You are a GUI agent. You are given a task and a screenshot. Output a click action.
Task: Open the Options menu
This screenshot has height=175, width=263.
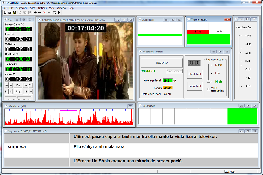42,8
